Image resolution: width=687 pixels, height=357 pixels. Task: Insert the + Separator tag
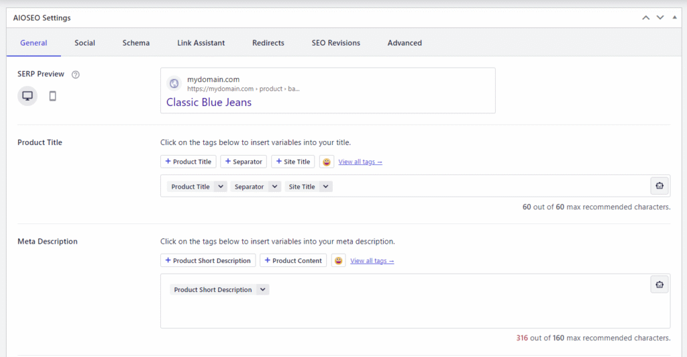(244, 162)
